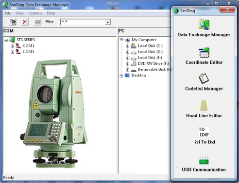This screenshot has width=239, height=183.
Task: Click the copy files toolbar icon
Action: pos(13,22)
